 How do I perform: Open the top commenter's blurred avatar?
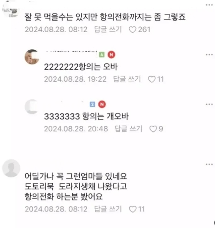coord(10,9)
